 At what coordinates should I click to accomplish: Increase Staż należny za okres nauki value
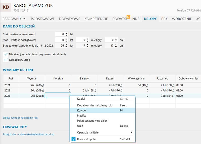pos(66,33)
